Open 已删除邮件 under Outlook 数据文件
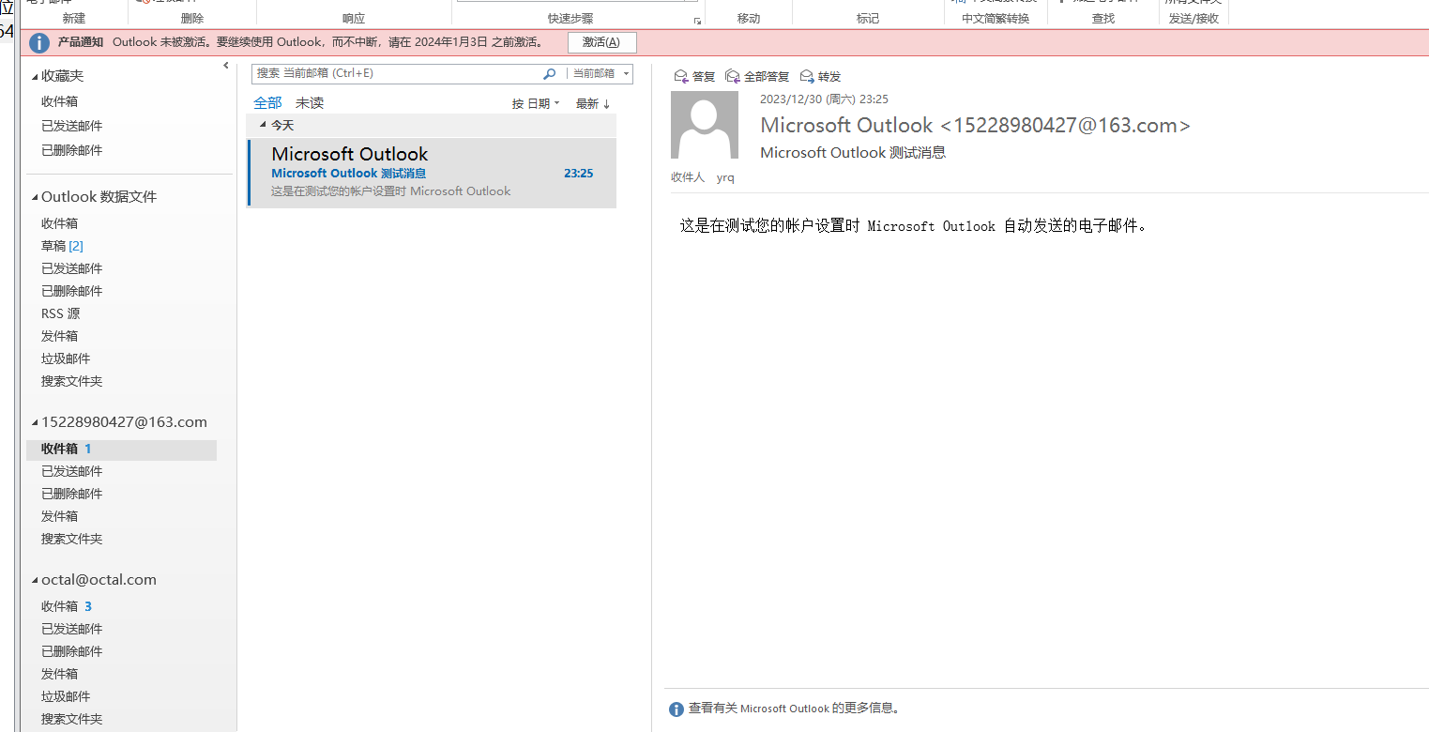 click(72, 291)
